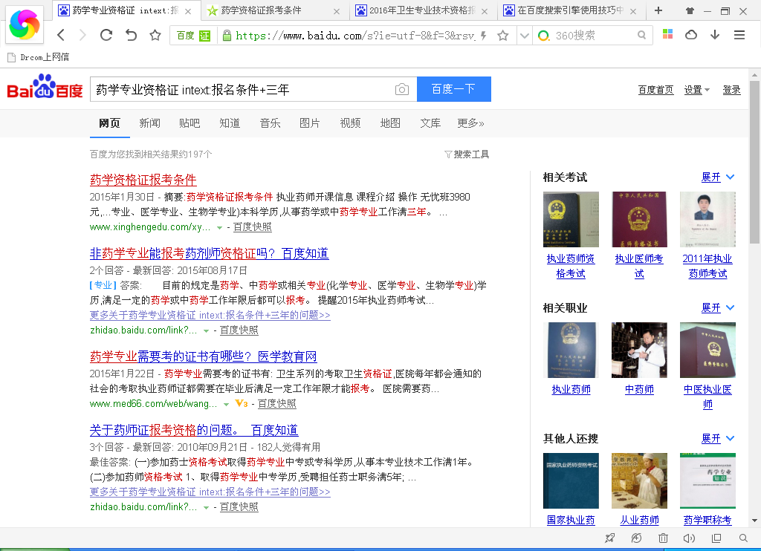The image size is (761, 551).
Task: Open downloads with the down-arrow icon
Action: 715,34
